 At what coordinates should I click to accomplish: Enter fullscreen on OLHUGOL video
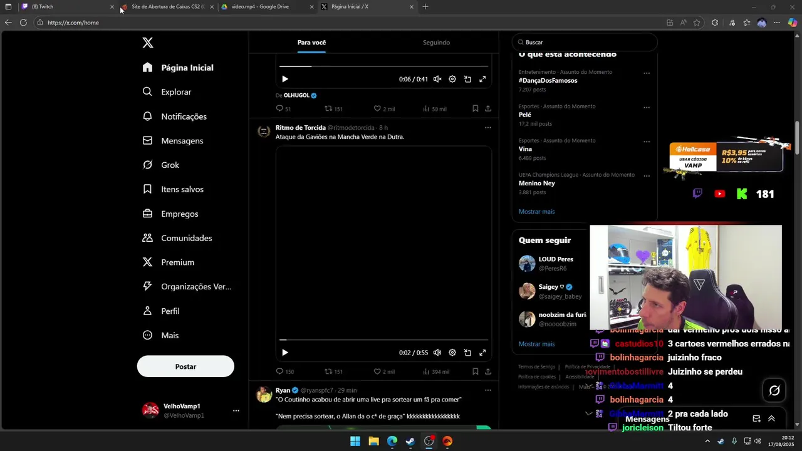coord(482,79)
